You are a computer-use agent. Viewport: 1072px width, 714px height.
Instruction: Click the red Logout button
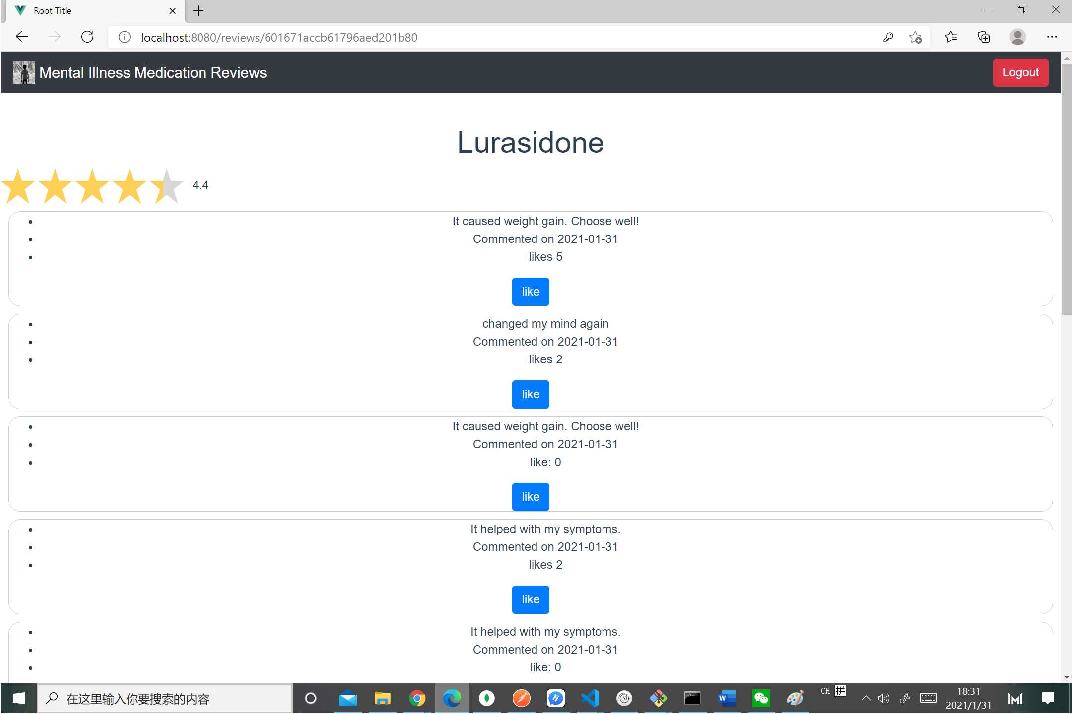coord(1020,73)
